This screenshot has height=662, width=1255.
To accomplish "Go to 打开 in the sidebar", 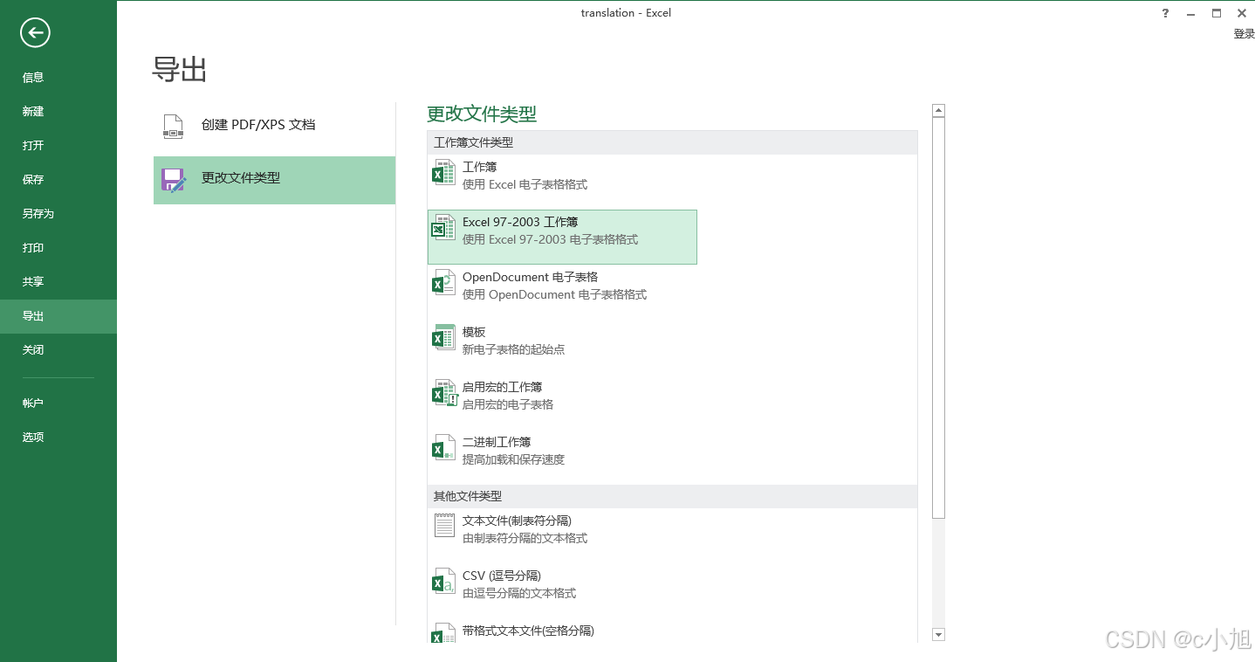I will (58, 145).
